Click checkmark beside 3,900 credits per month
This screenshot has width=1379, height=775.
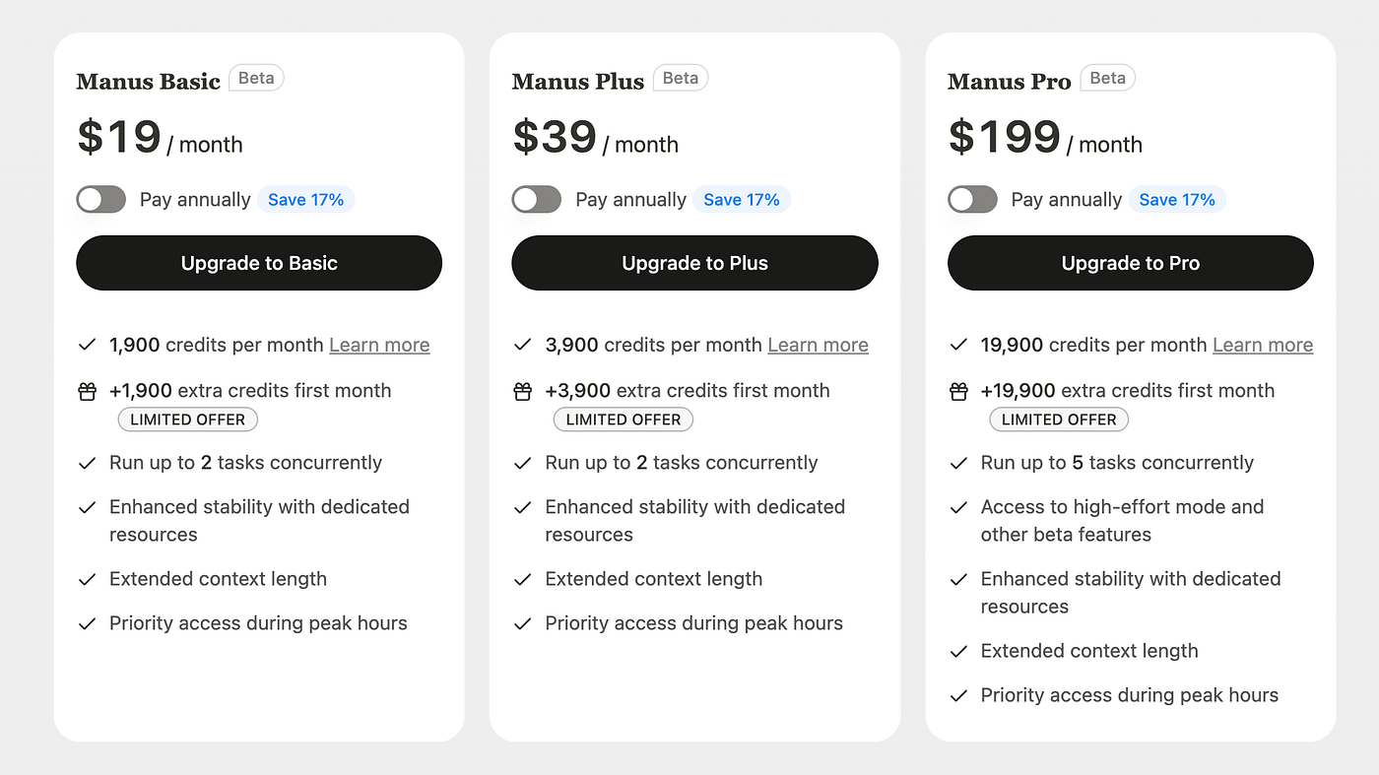[x=523, y=346]
